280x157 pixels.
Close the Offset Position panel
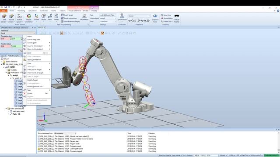[x=35, y=28]
